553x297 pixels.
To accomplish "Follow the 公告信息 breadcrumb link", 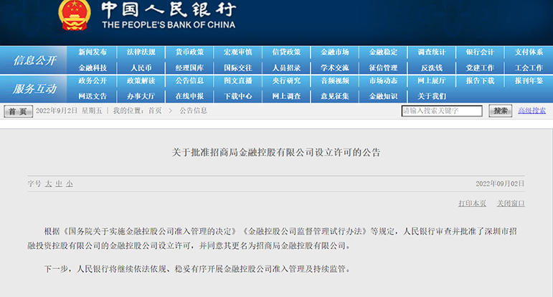I will click(x=193, y=110).
